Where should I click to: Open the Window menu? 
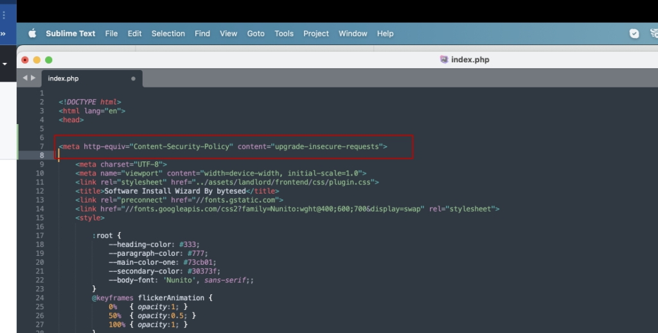(353, 33)
